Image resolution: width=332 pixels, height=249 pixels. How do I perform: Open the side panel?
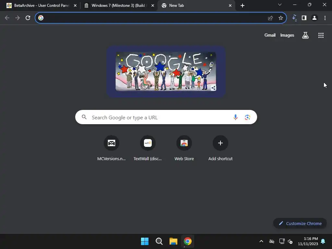click(x=304, y=18)
